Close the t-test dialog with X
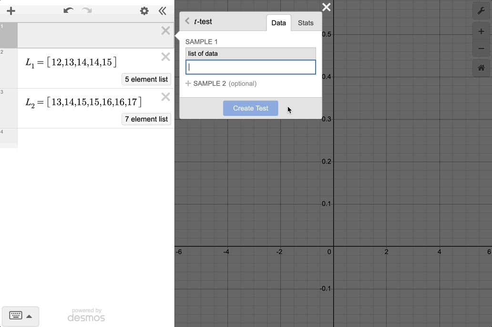The height and width of the screenshot is (327, 492). [x=326, y=7]
